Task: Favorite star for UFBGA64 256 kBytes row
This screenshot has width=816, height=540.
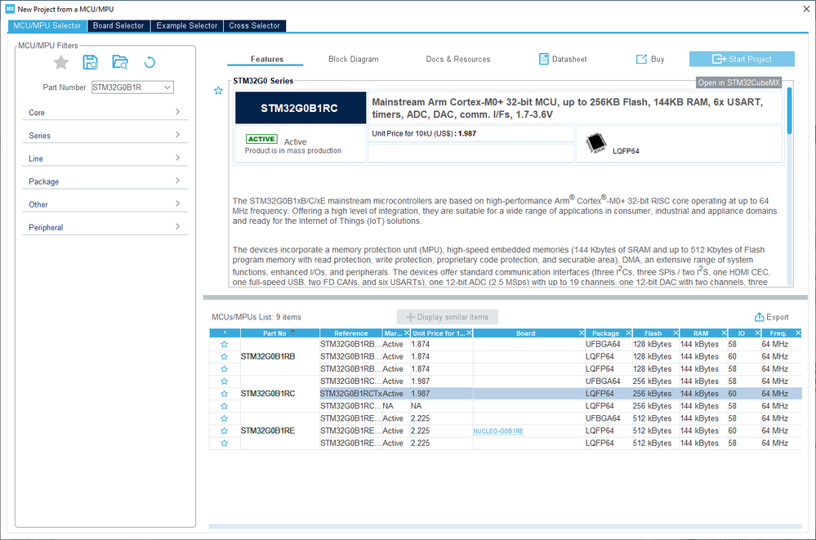Action: point(225,382)
